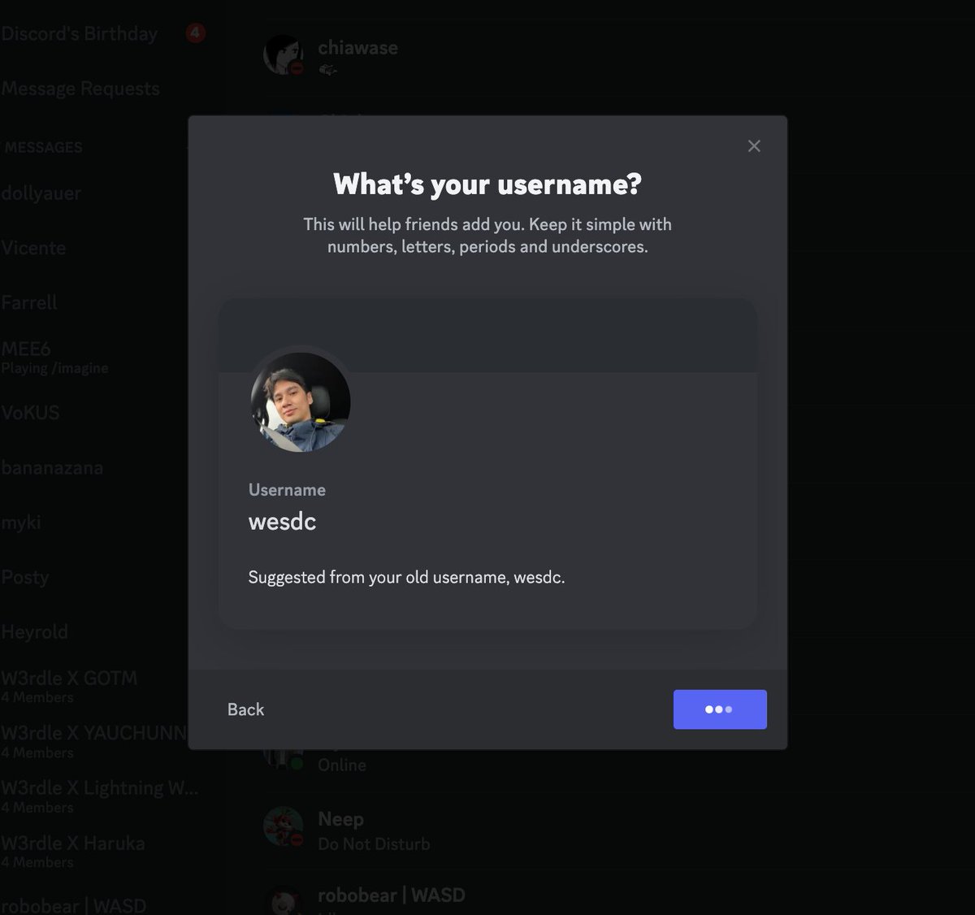Open direct message with dollyauer
The height and width of the screenshot is (915, 975).
pos(41,193)
